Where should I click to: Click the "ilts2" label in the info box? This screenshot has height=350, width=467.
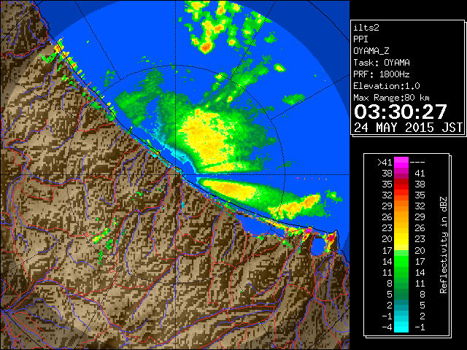point(366,28)
